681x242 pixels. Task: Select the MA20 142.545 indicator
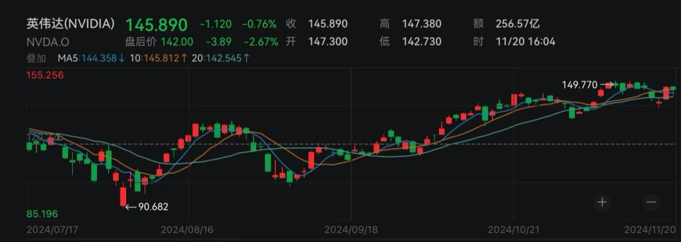[x=221, y=58]
